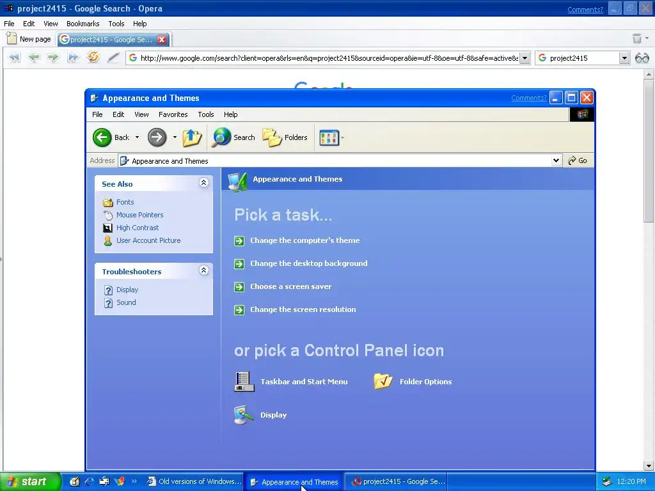Click the User Account Picture icon
Screen dimensions: 655x491
click(x=107, y=241)
